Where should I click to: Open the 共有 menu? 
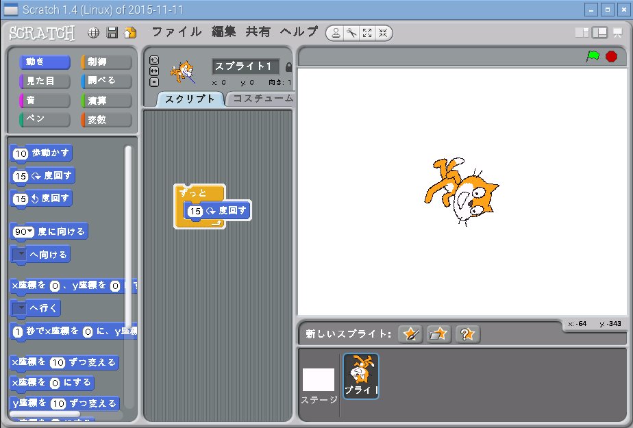[x=258, y=32]
